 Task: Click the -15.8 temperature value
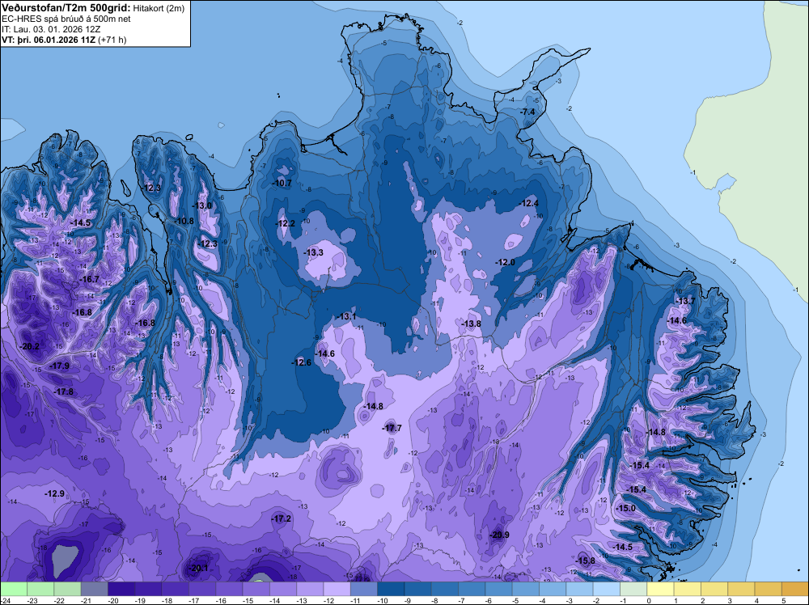pos(586,561)
